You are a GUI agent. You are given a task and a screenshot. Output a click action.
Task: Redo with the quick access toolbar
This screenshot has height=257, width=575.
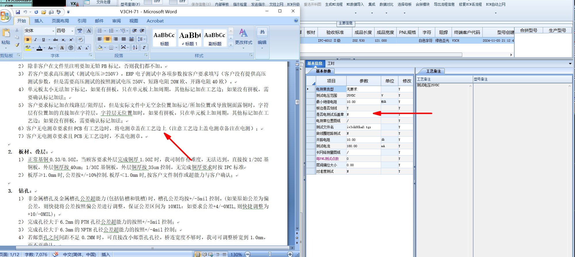click(36, 12)
